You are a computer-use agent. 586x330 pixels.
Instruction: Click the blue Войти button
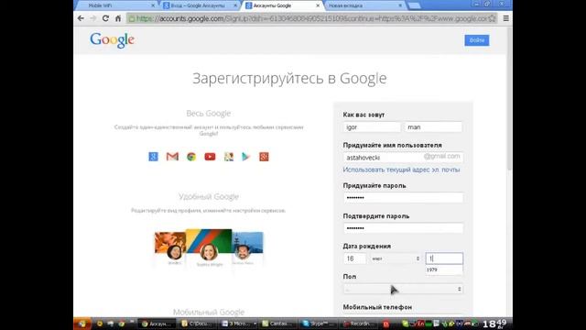coord(476,40)
